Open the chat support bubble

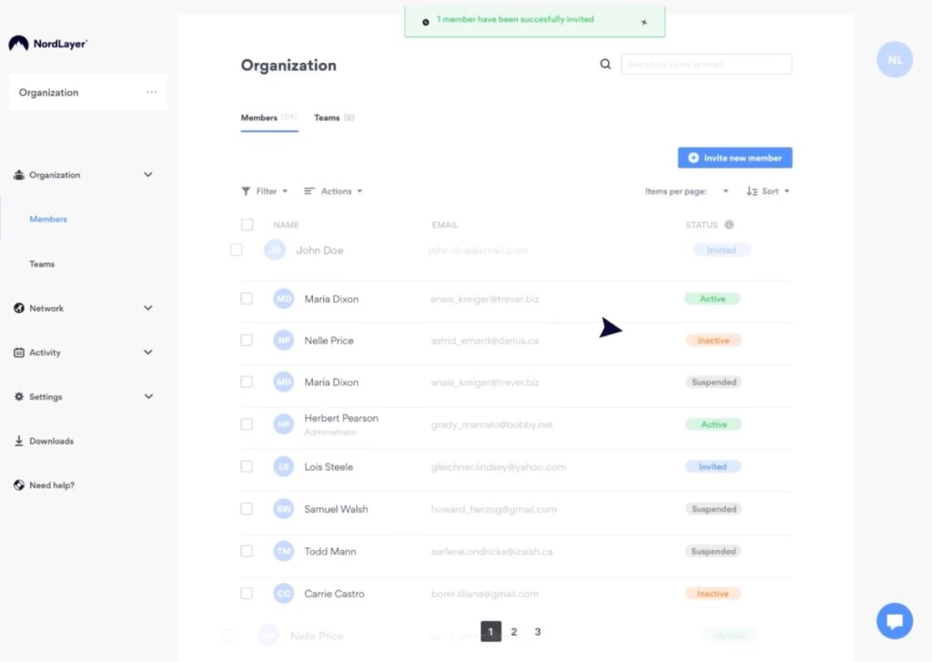[895, 621]
